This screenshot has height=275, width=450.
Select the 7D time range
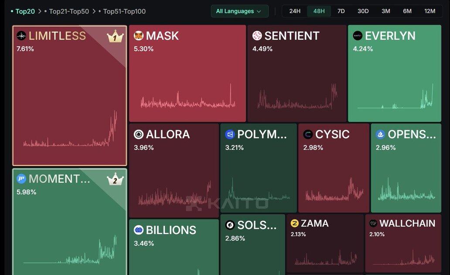[x=341, y=11]
